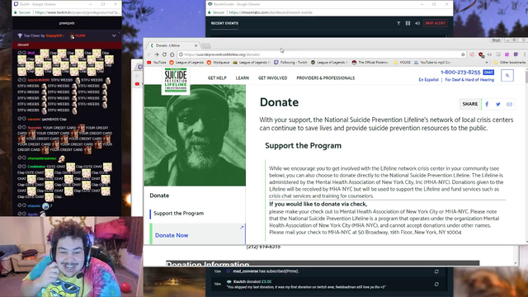Select the Donate : Lifeline browser tab

[x=173, y=45]
